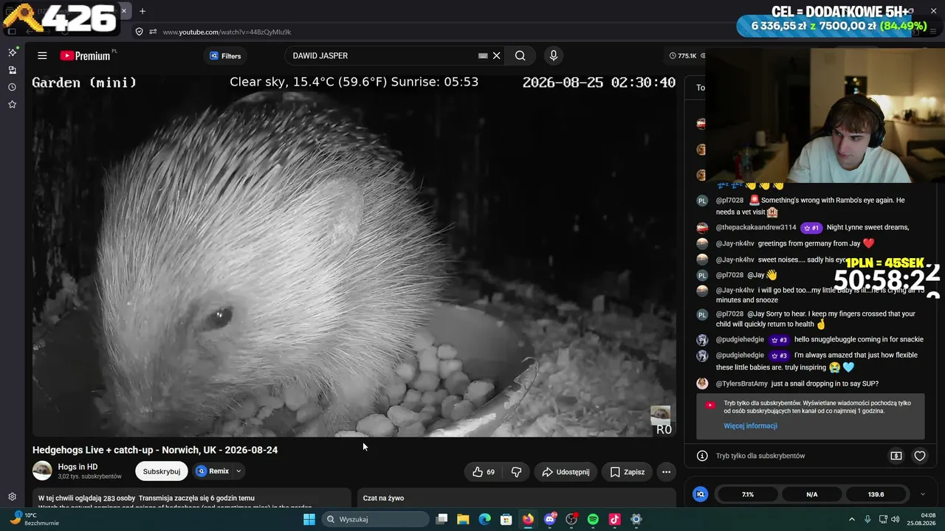Start voice search with the microphone
Screen dimensions: 945x531
tap(553, 55)
